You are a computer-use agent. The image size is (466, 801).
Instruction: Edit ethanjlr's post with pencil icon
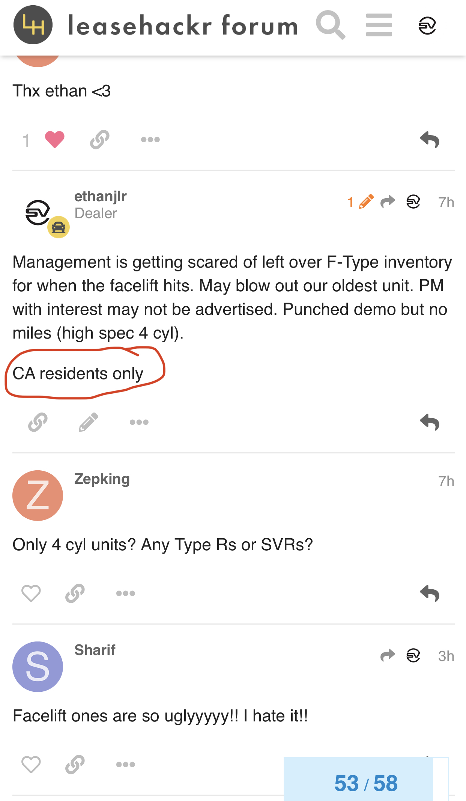[x=89, y=422]
